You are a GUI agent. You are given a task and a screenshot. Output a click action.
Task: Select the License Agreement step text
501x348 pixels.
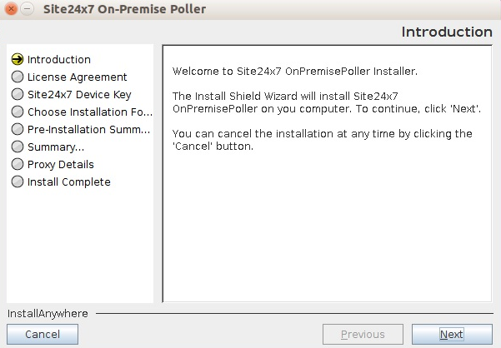(78, 77)
